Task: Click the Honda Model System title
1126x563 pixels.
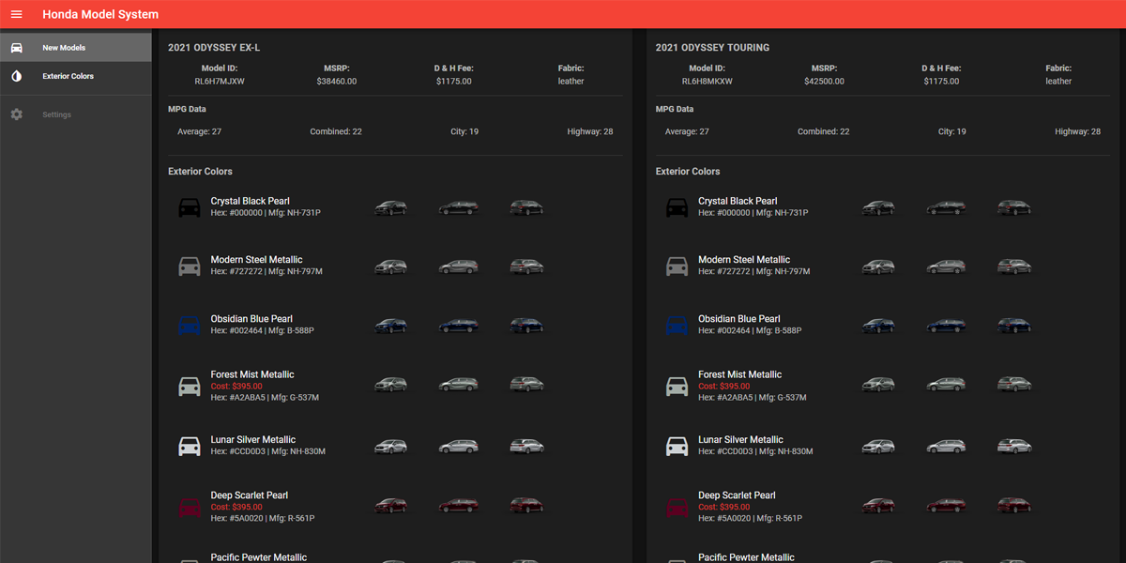Action: point(100,14)
